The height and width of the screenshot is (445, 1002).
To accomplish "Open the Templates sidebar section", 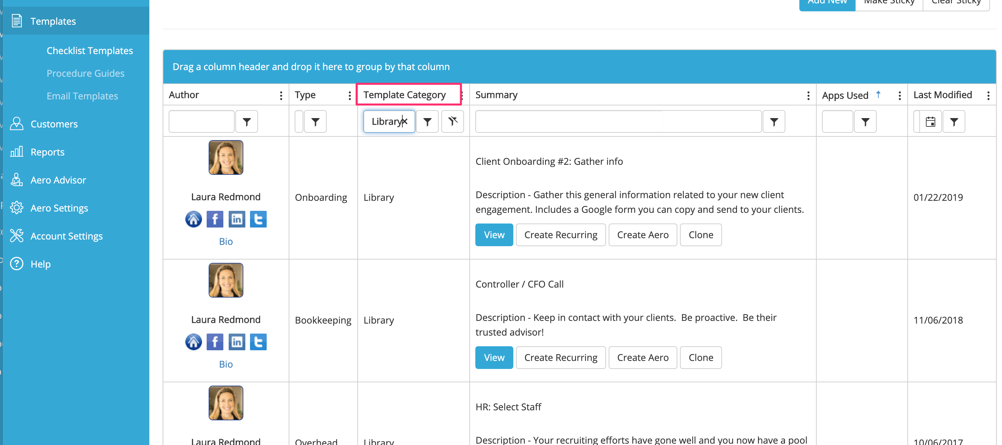I will click(x=76, y=21).
